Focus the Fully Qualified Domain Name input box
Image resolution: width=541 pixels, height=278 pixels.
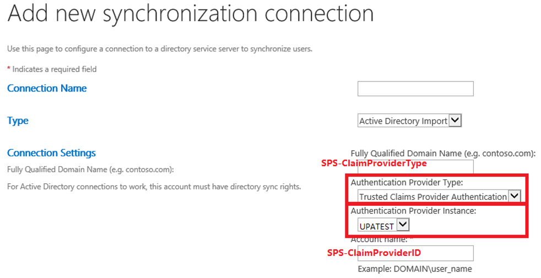tap(415, 167)
